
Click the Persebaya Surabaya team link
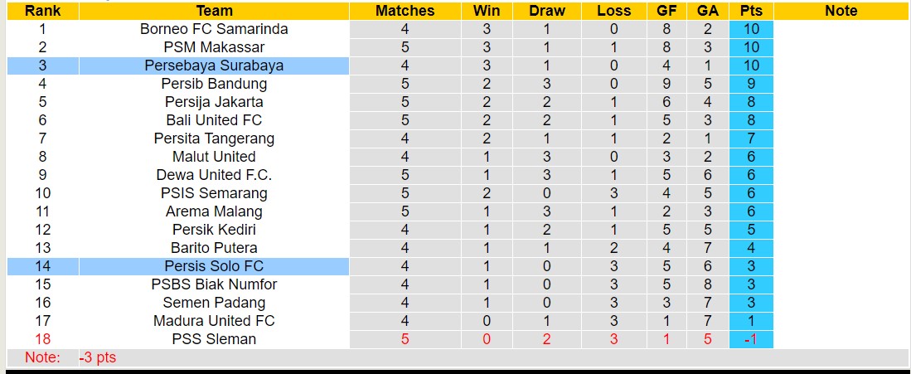(214, 66)
